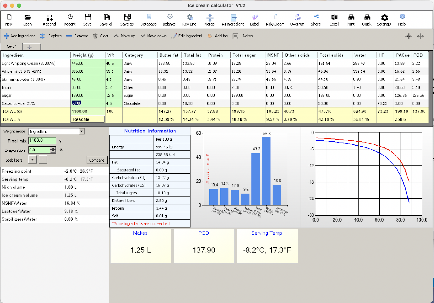Click the shrink column widths icon
This screenshot has width=434, height=303.
pyautogui.click(x=409, y=36)
